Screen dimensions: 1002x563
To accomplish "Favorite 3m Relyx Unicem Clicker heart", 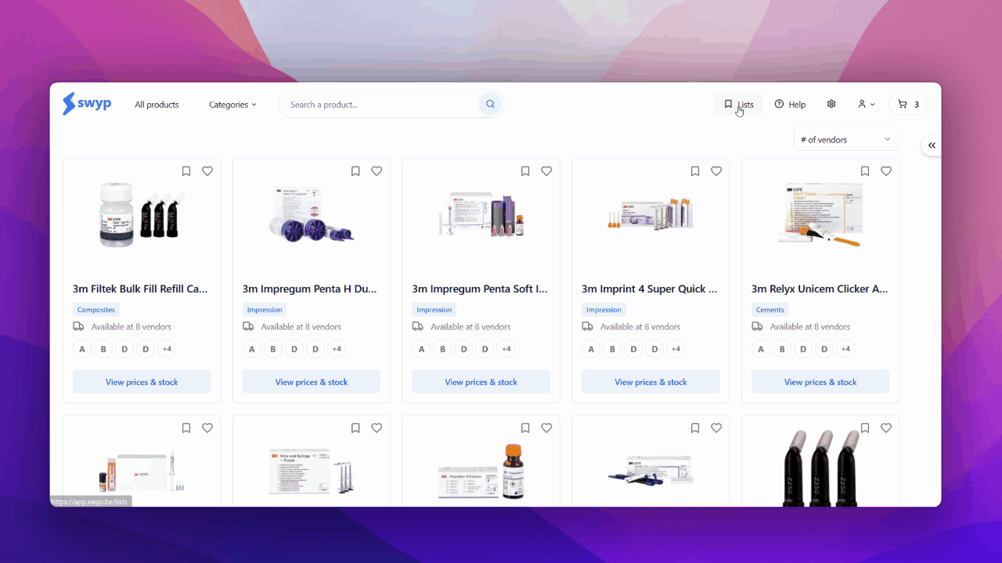I will (x=886, y=171).
